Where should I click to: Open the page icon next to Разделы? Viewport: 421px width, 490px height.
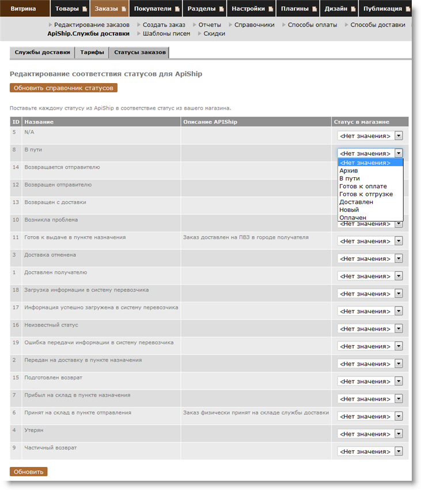click(221, 9)
